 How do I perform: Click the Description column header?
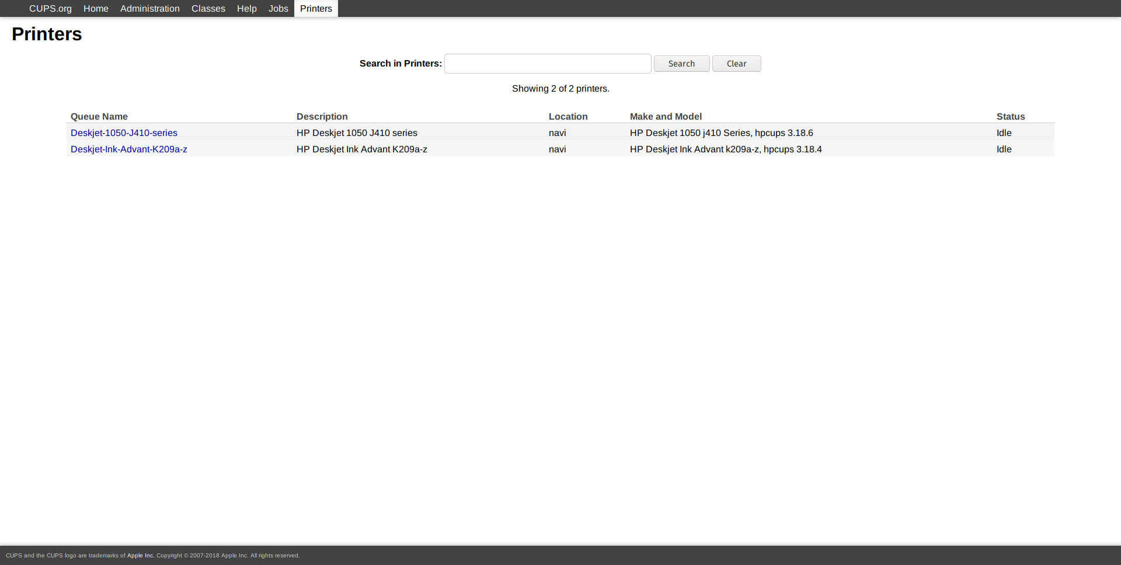pyautogui.click(x=322, y=117)
